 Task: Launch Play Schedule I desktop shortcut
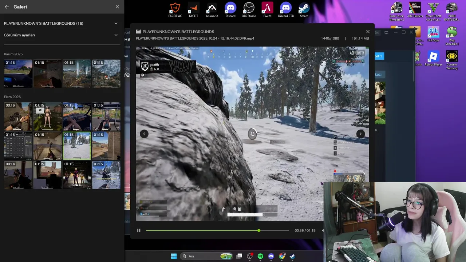[452, 36]
